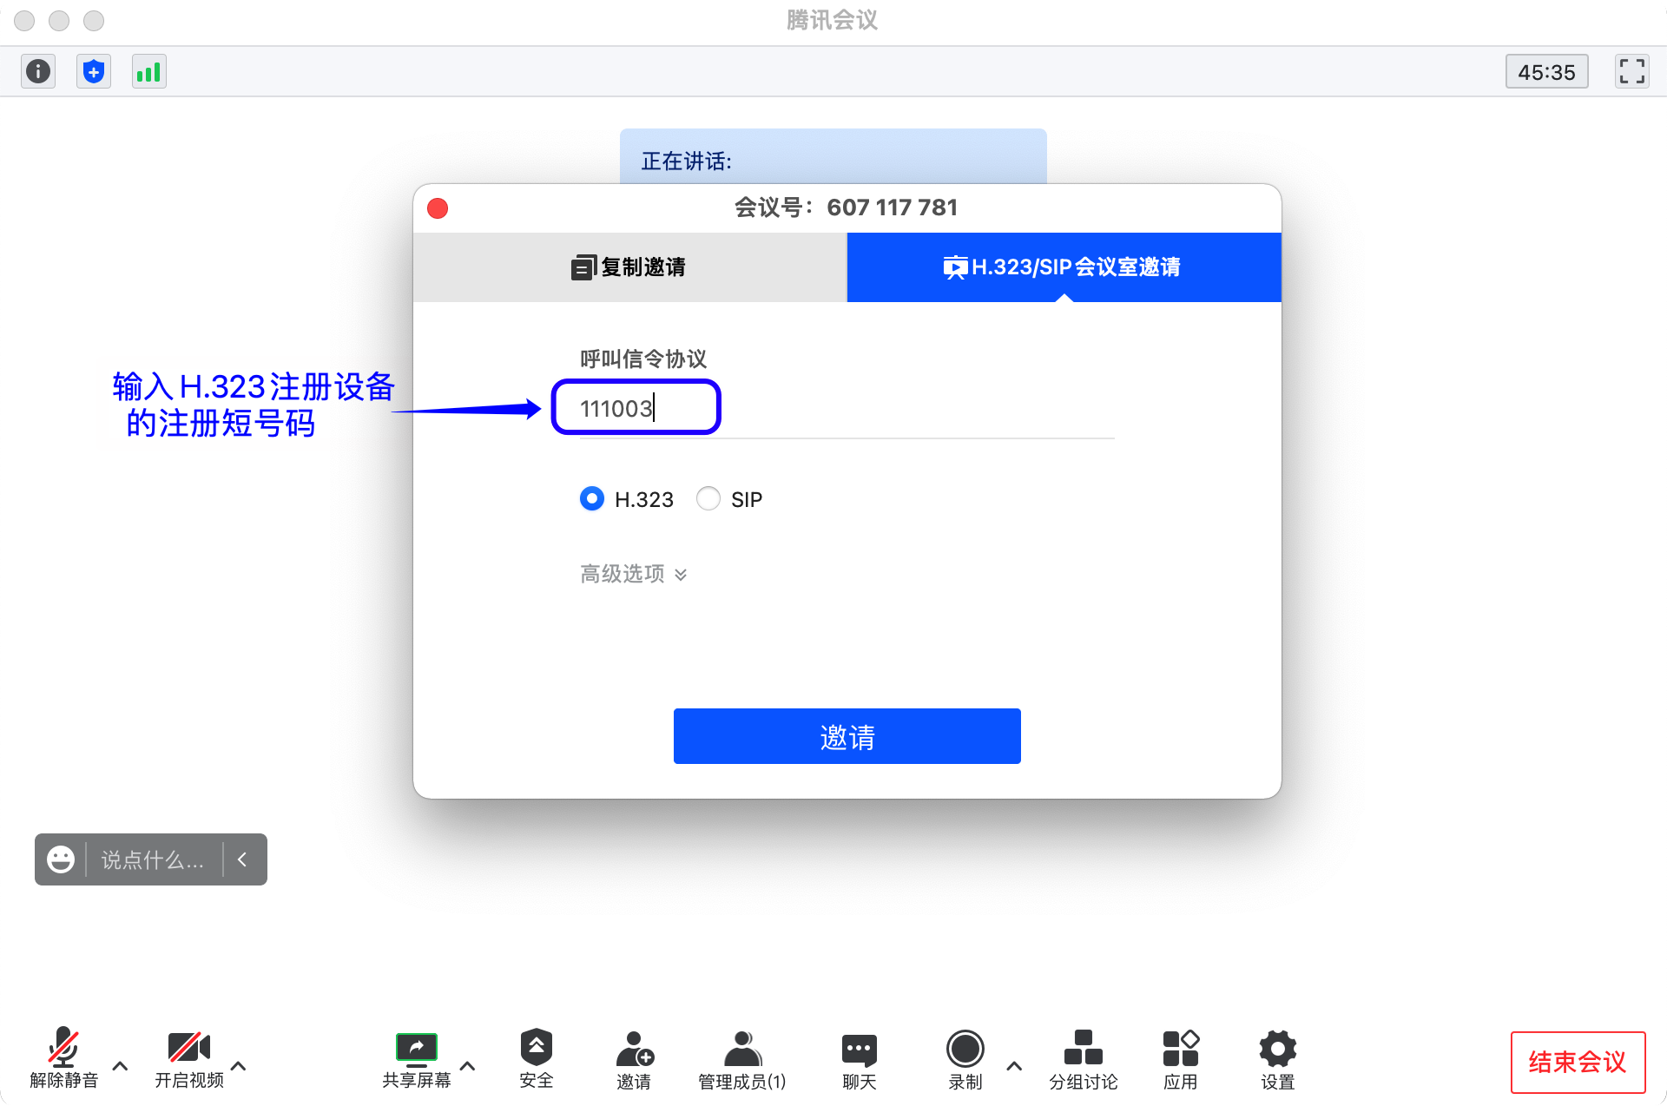Expand video options arrow beside 开启视频
Image resolution: width=1667 pixels, height=1106 pixels.
[239, 1065]
